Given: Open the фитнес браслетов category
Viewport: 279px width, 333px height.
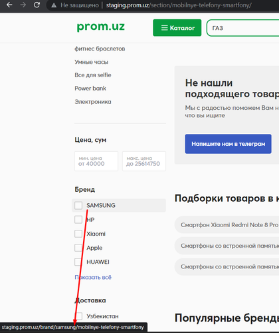Looking at the screenshot, I should click(x=100, y=49).
